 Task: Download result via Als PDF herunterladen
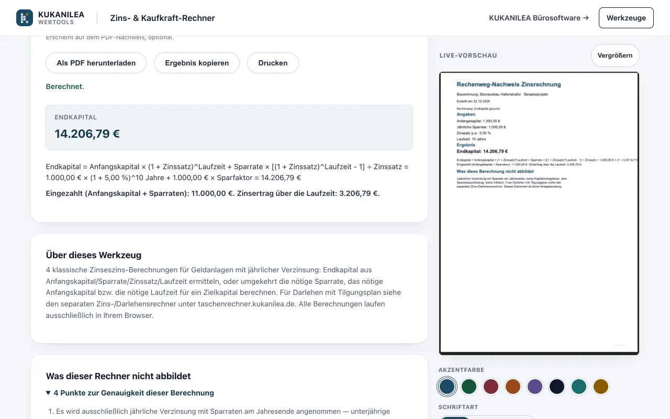[96, 63]
